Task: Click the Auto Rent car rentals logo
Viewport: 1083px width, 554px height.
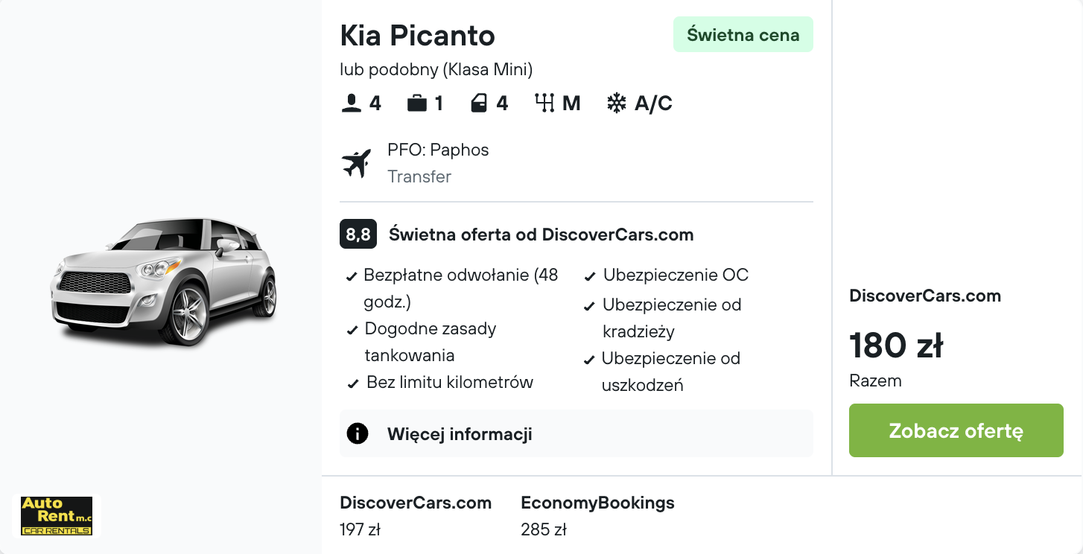Action: [57, 516]
